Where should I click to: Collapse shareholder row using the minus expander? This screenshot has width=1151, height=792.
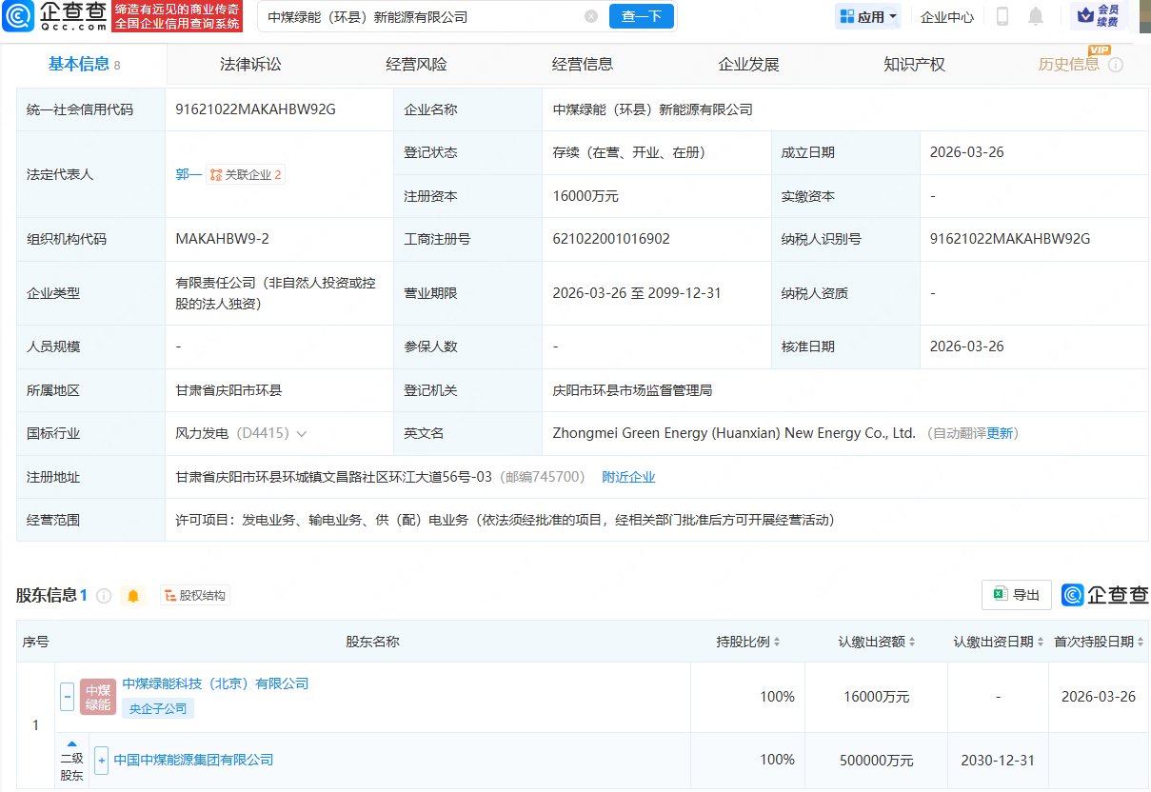67,696
